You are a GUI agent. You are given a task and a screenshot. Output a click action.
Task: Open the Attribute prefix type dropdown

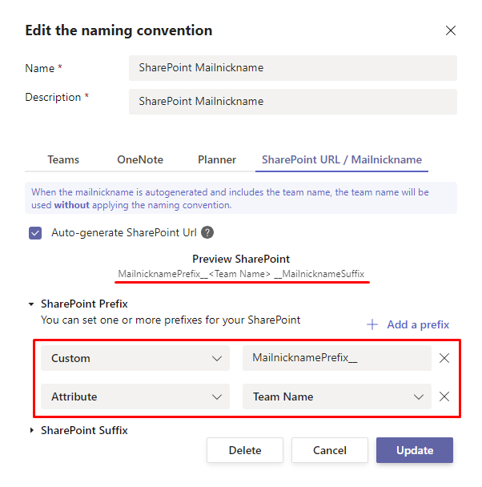click(x=135, y=396)
